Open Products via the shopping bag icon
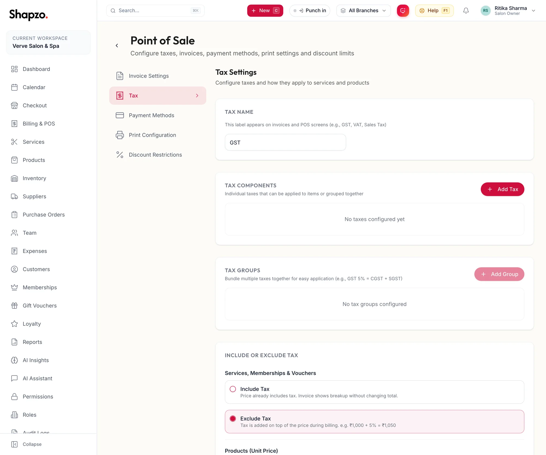 [14, 160]
